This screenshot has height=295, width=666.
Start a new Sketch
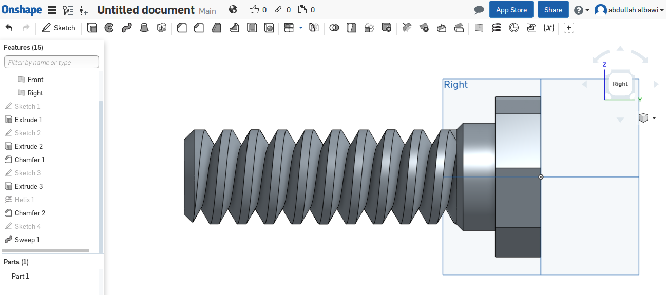[59, 28]
